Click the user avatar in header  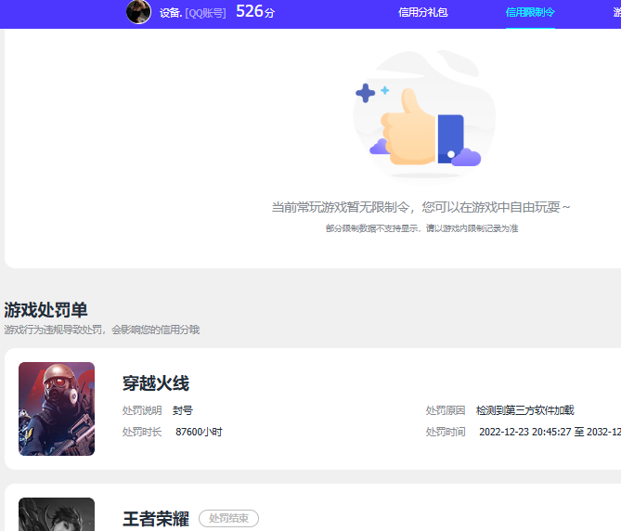(x=138, y=12)
